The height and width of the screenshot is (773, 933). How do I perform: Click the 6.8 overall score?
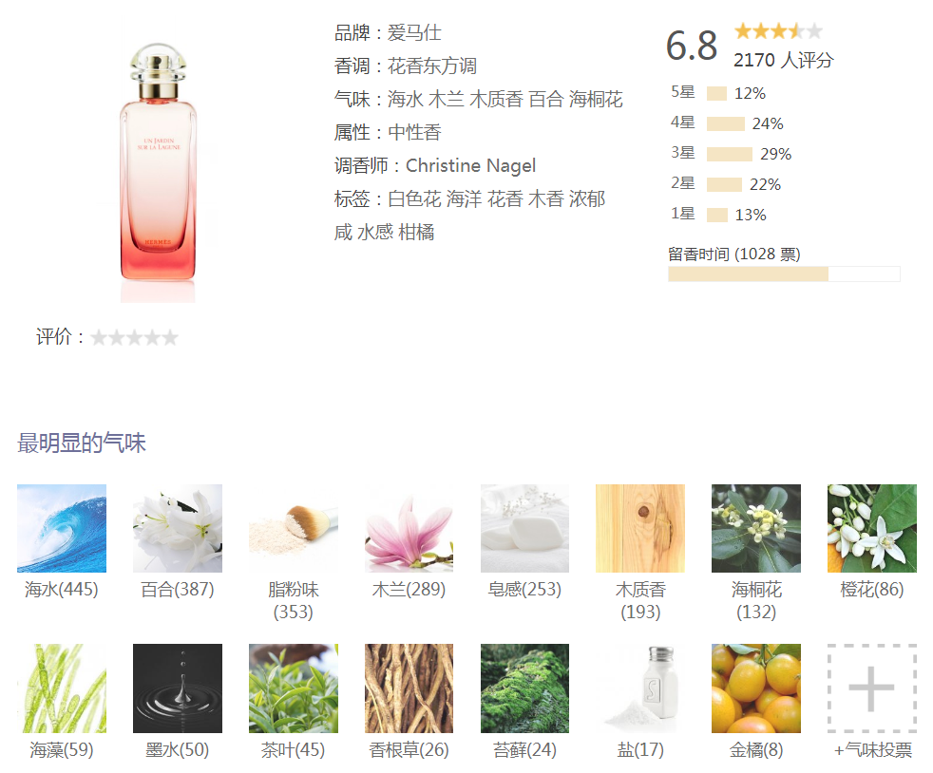692,46
